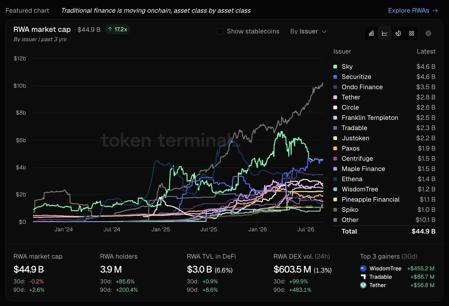Click Tether's +$56.8 M gain
Image resolution: width=449 pixels, height=306 pixels.
click(x=422, y=285)
